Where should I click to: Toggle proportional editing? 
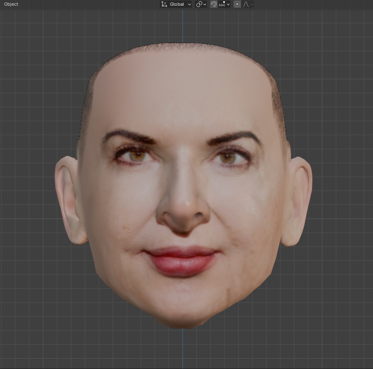(237, 4)
